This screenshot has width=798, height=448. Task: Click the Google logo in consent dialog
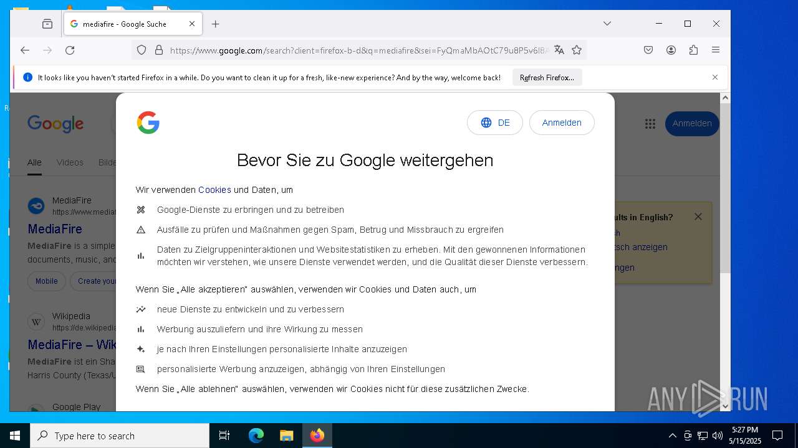pyautogui.click(x=148, y=123)
